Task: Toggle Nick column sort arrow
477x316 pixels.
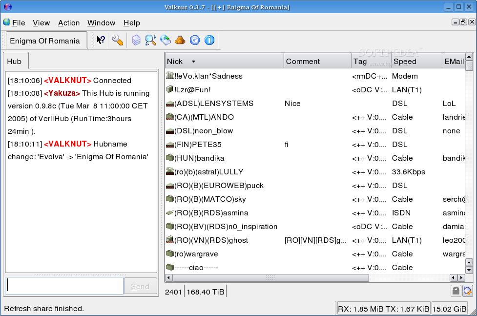Action: (193, 62)
